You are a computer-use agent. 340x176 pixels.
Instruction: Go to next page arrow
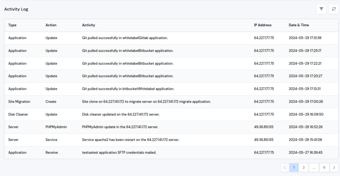pyautogui.click(x=334, y=167)
